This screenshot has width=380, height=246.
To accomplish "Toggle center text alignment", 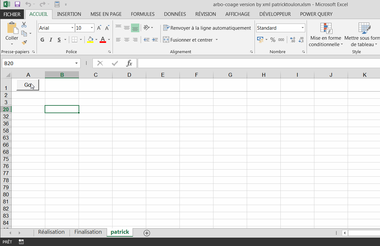I will [x=127, y=39].
